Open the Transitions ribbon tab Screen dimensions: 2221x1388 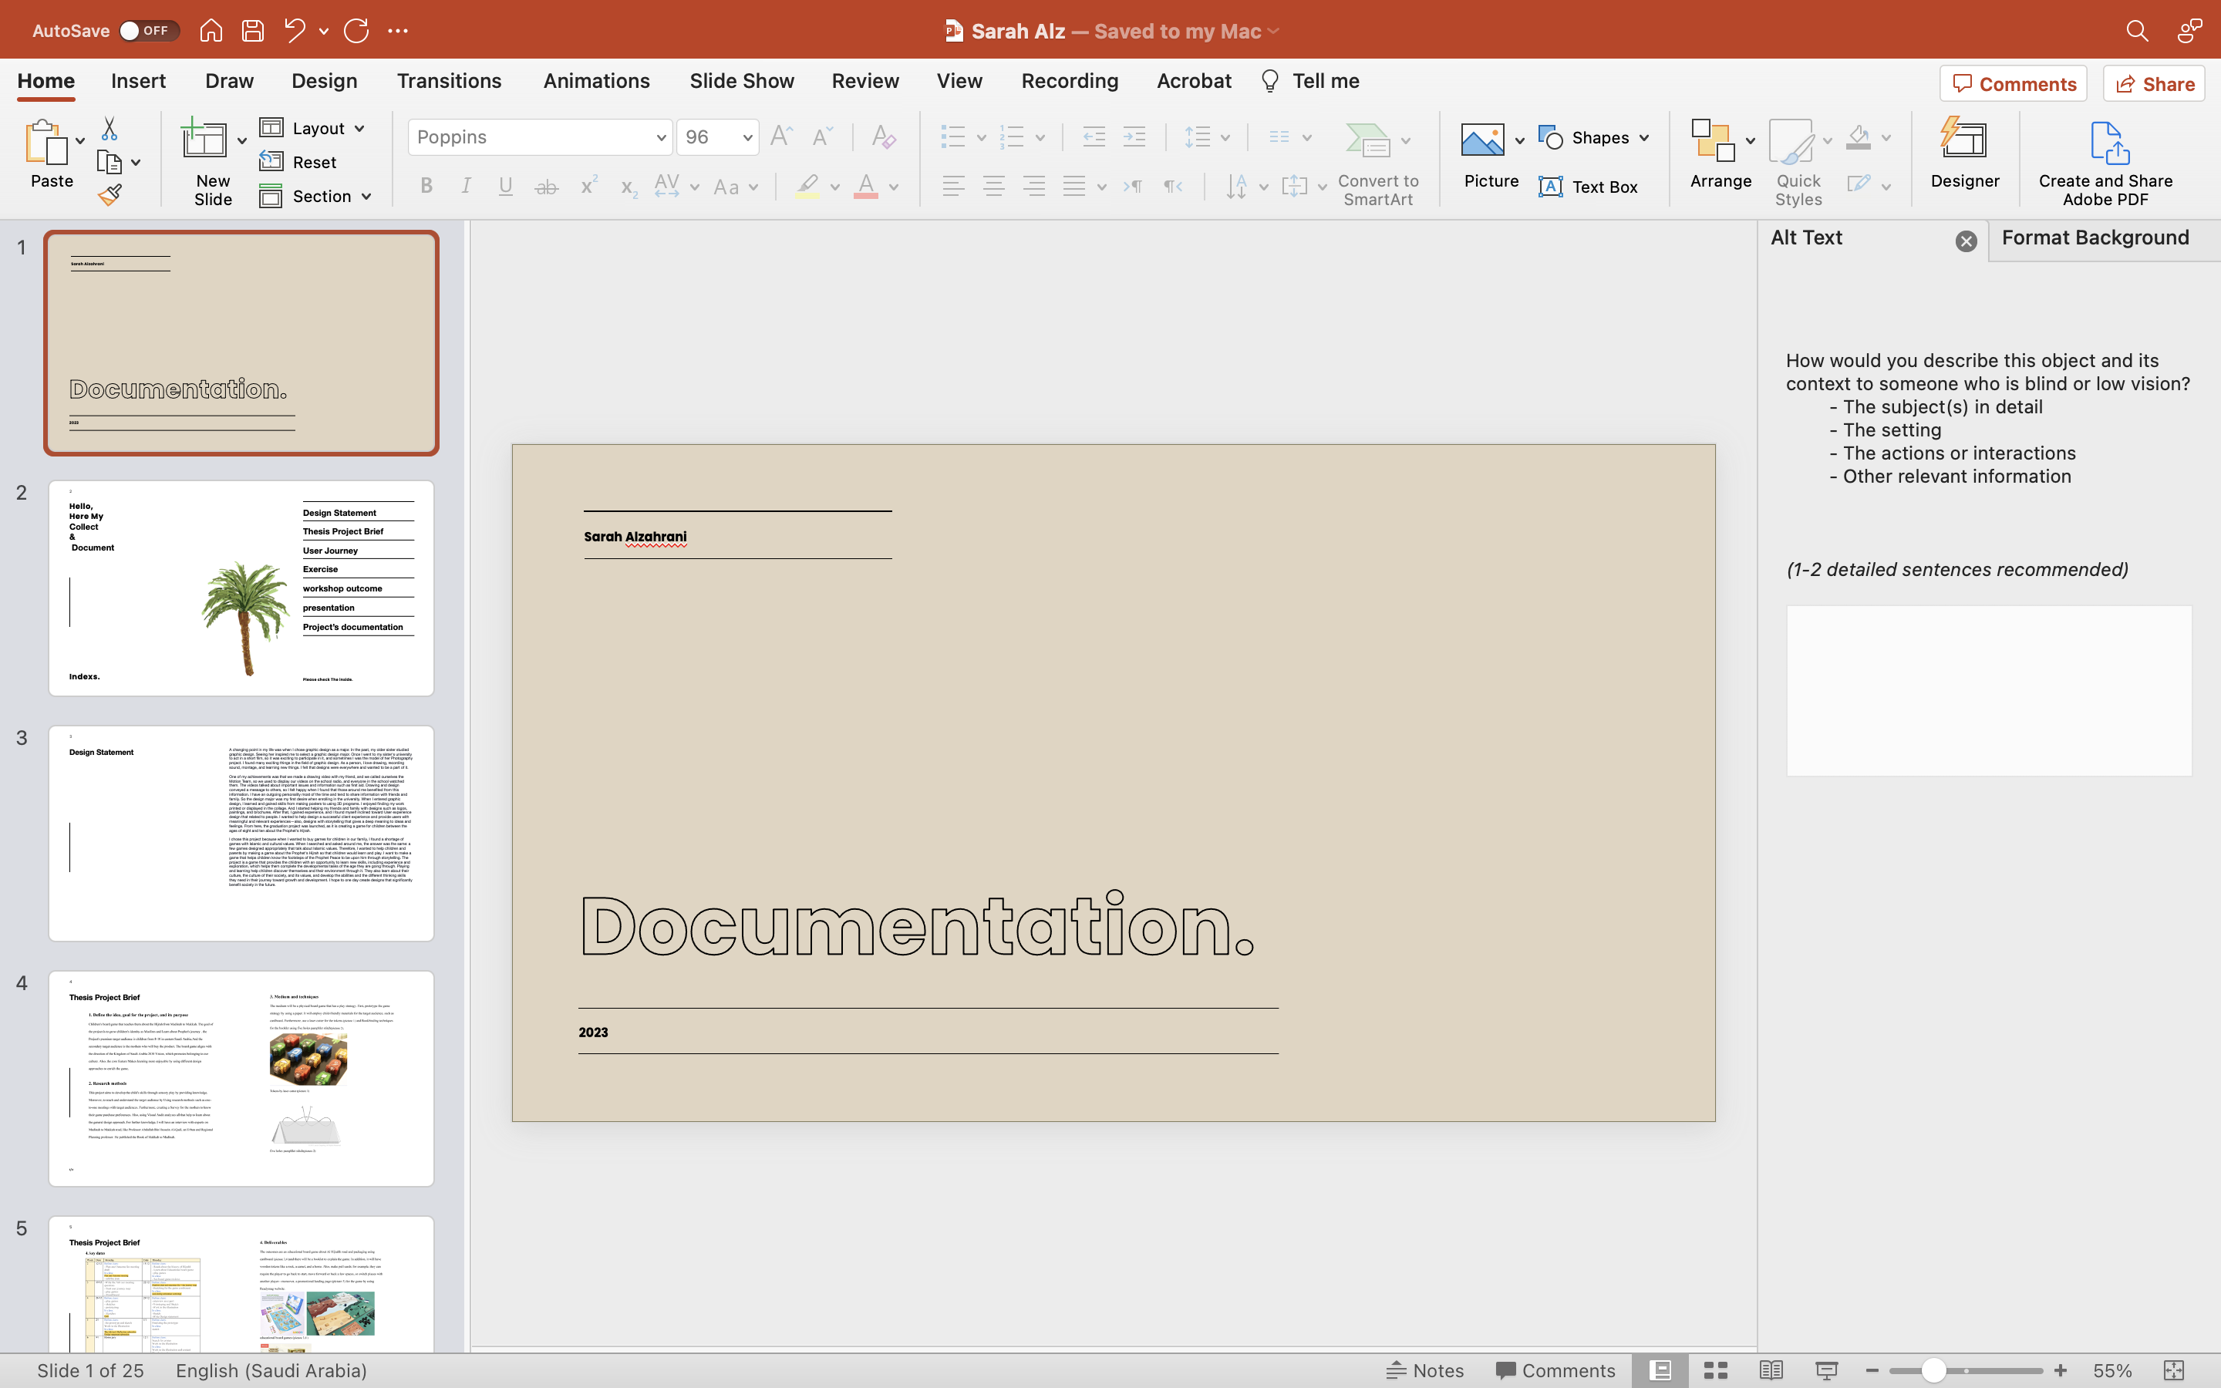(449, 81)
